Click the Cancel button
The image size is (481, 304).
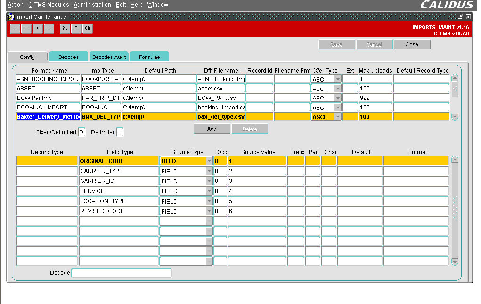374,44
